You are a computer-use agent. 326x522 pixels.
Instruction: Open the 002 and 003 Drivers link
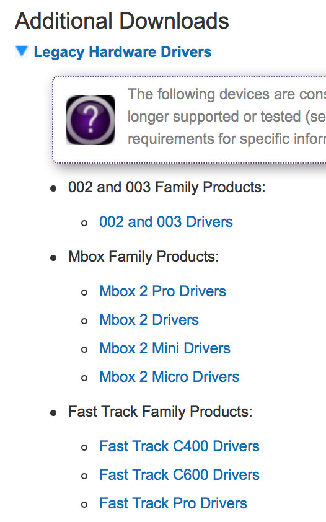click(166, 222)
